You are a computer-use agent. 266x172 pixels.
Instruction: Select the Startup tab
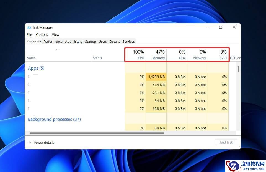[91, 41]
